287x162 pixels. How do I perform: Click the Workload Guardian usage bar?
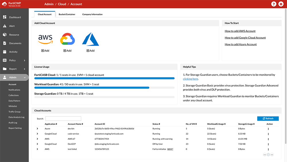tap(104, 88)
